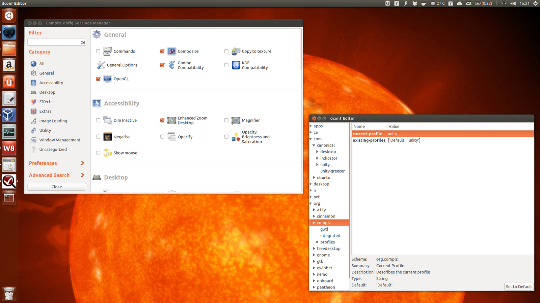Expand the freedesktop tree node
540x303 pixels.
[314, 248]
